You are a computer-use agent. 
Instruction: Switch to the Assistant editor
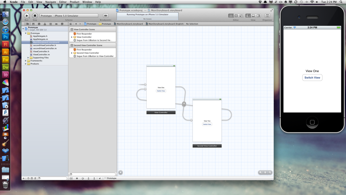coord(236,16)
